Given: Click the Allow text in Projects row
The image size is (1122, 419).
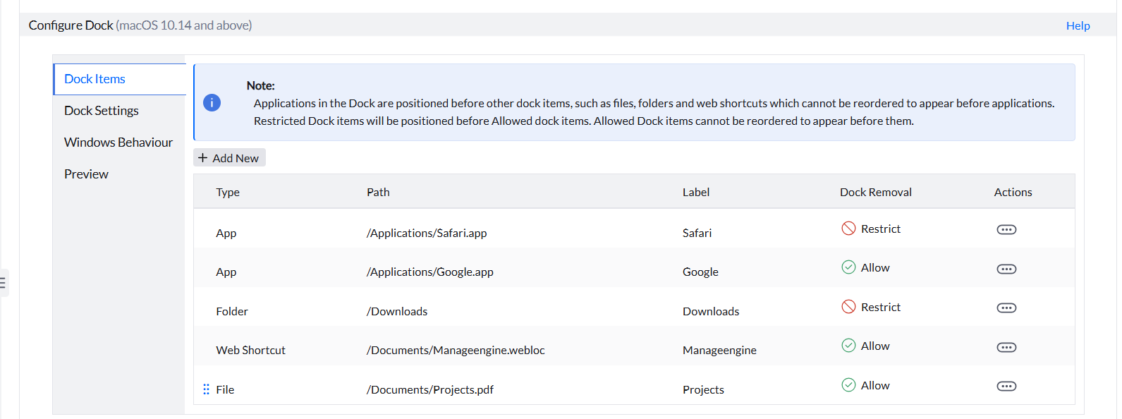Looking at the screenshot, I should [x=875, y=386].
